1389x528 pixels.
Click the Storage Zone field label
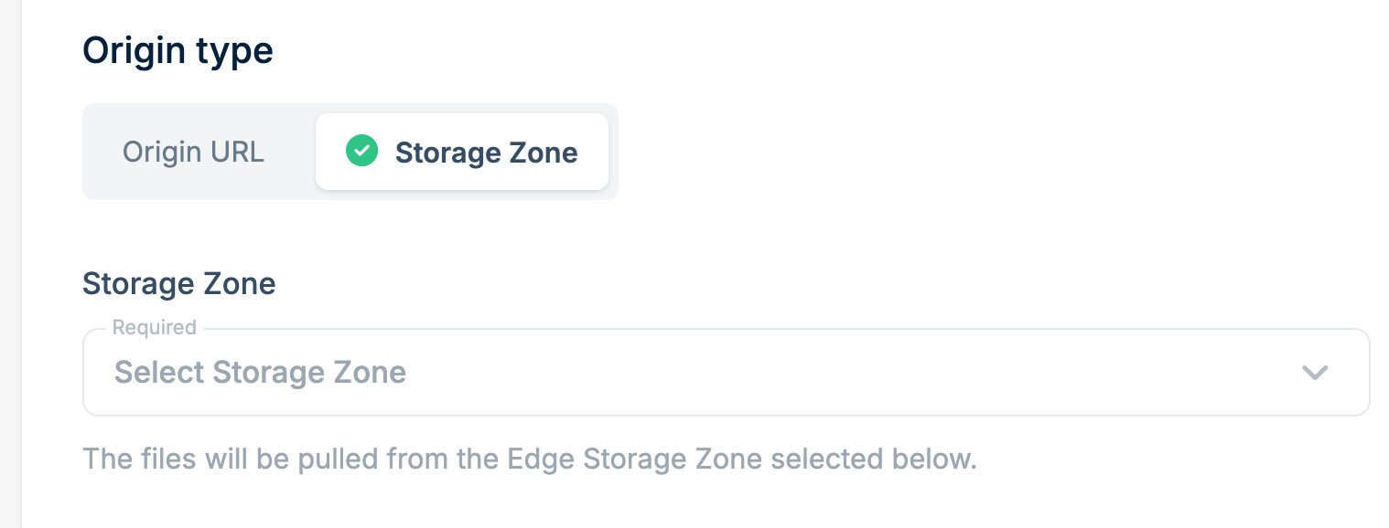pyautogui.click(x=178, y=283)
